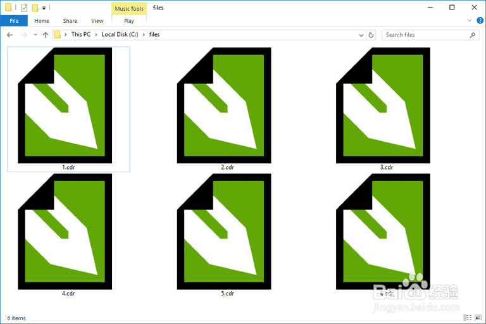The image size is (486, 324).
Task: Go up one folder level
Action: click(x=46, y=35)
